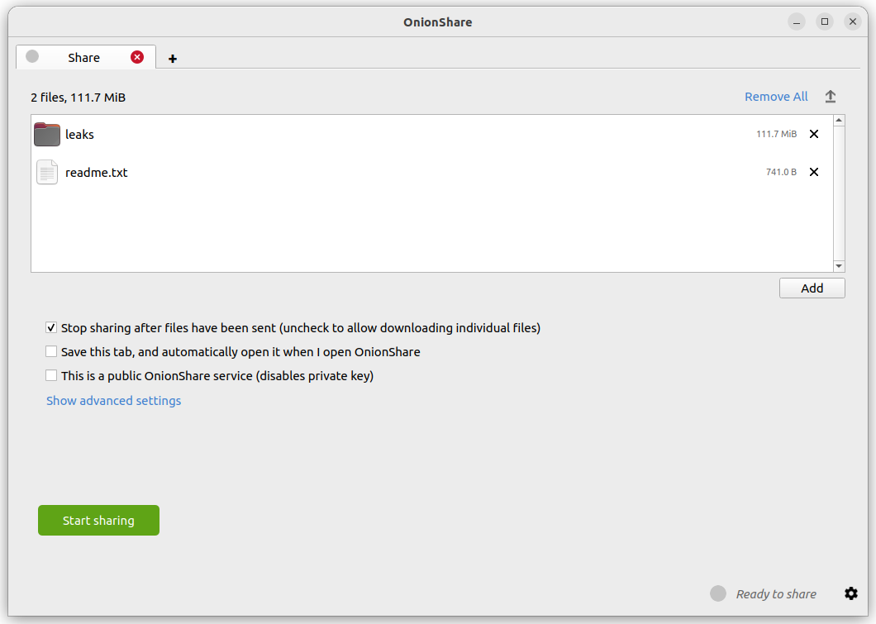This screenshot has height=624, width=876.
Task: Click the leaks folder icon
Action: pos(47,134)
